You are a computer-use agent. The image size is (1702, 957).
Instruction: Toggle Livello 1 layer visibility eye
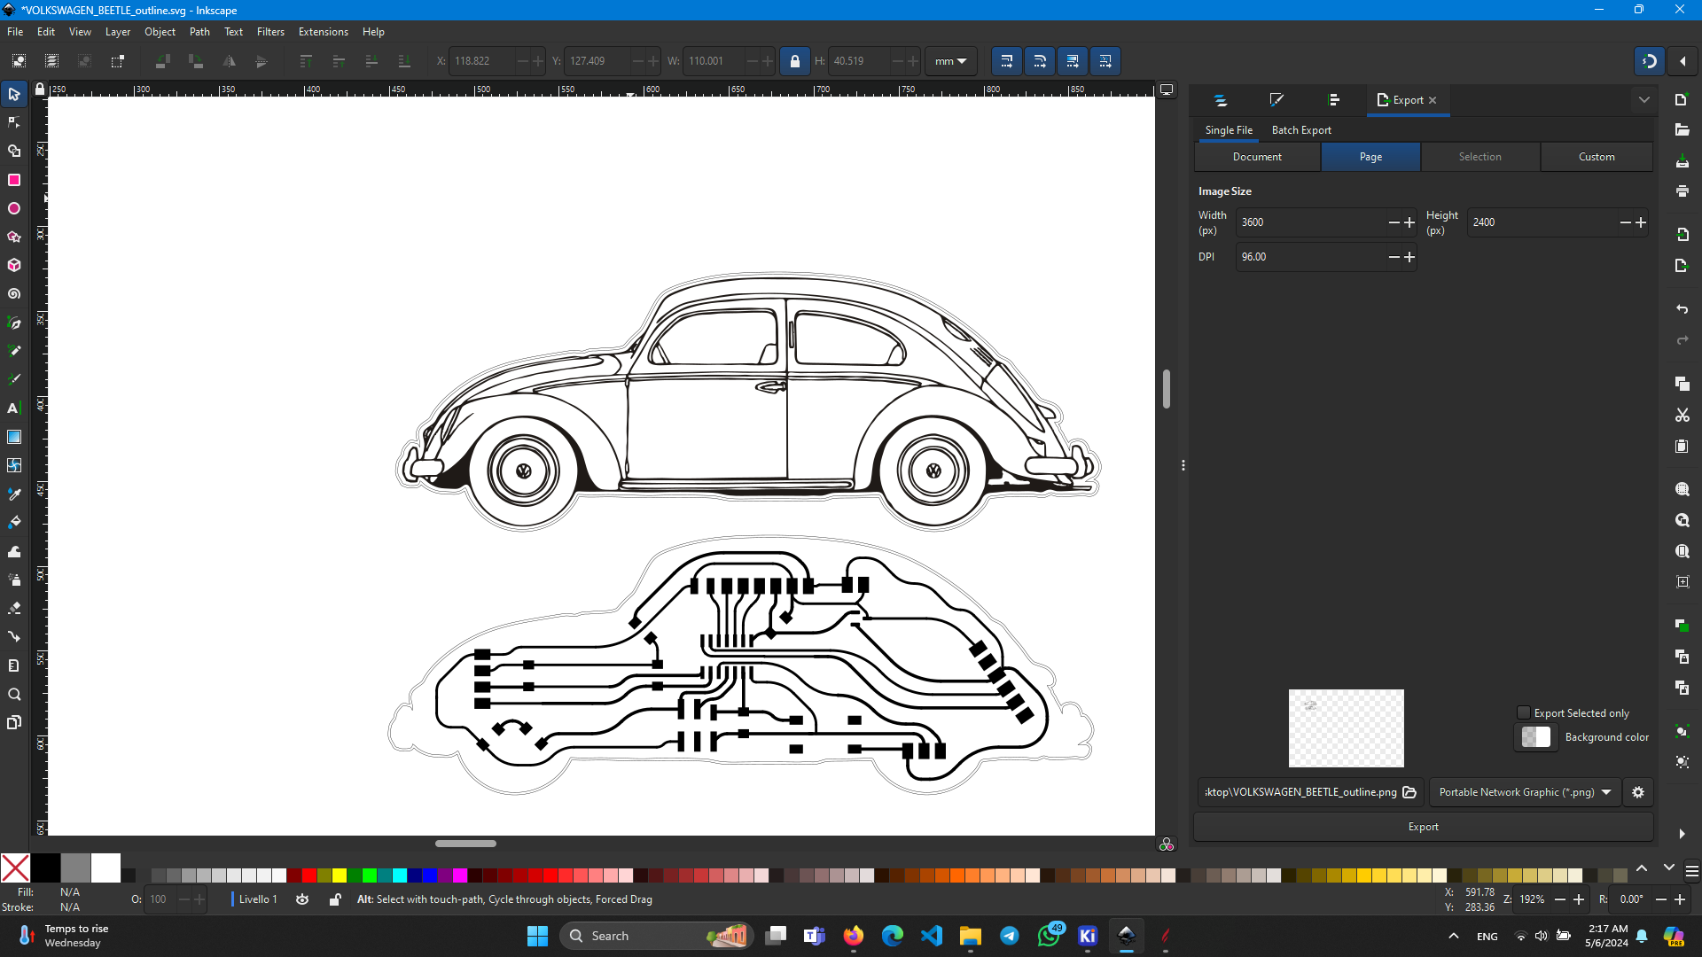[x=302, y=899]
